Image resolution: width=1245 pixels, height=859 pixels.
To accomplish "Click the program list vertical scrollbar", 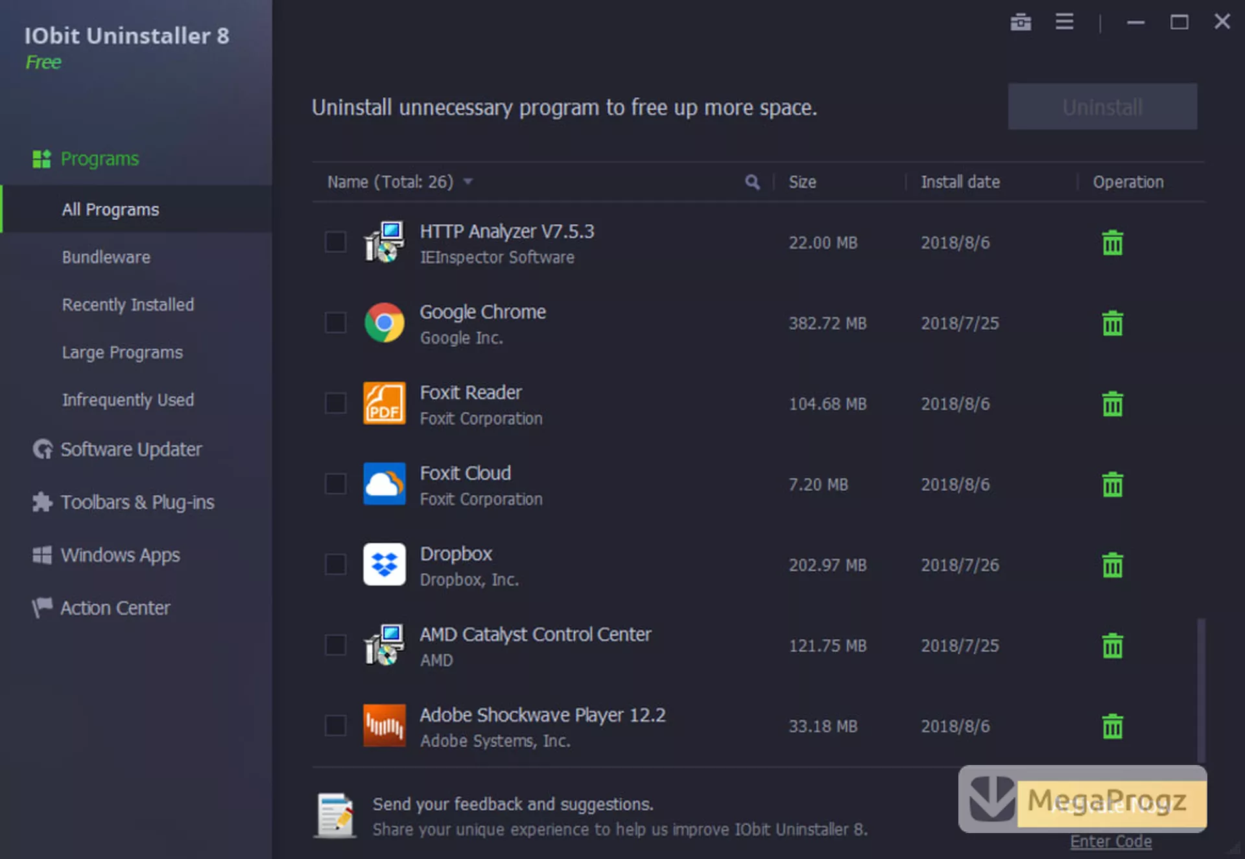I will 1201,690.
